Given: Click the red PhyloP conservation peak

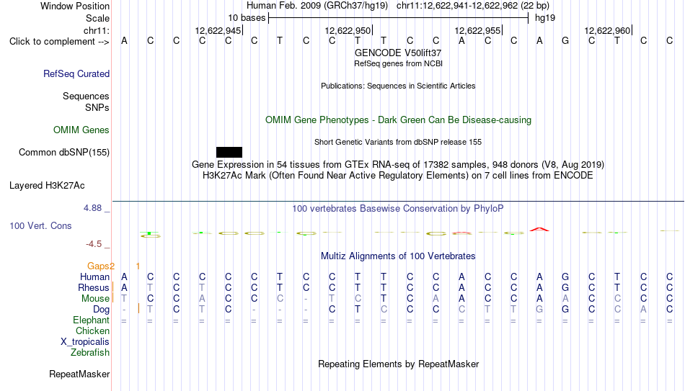Looking at the screenshot, I should click(539, 229).
